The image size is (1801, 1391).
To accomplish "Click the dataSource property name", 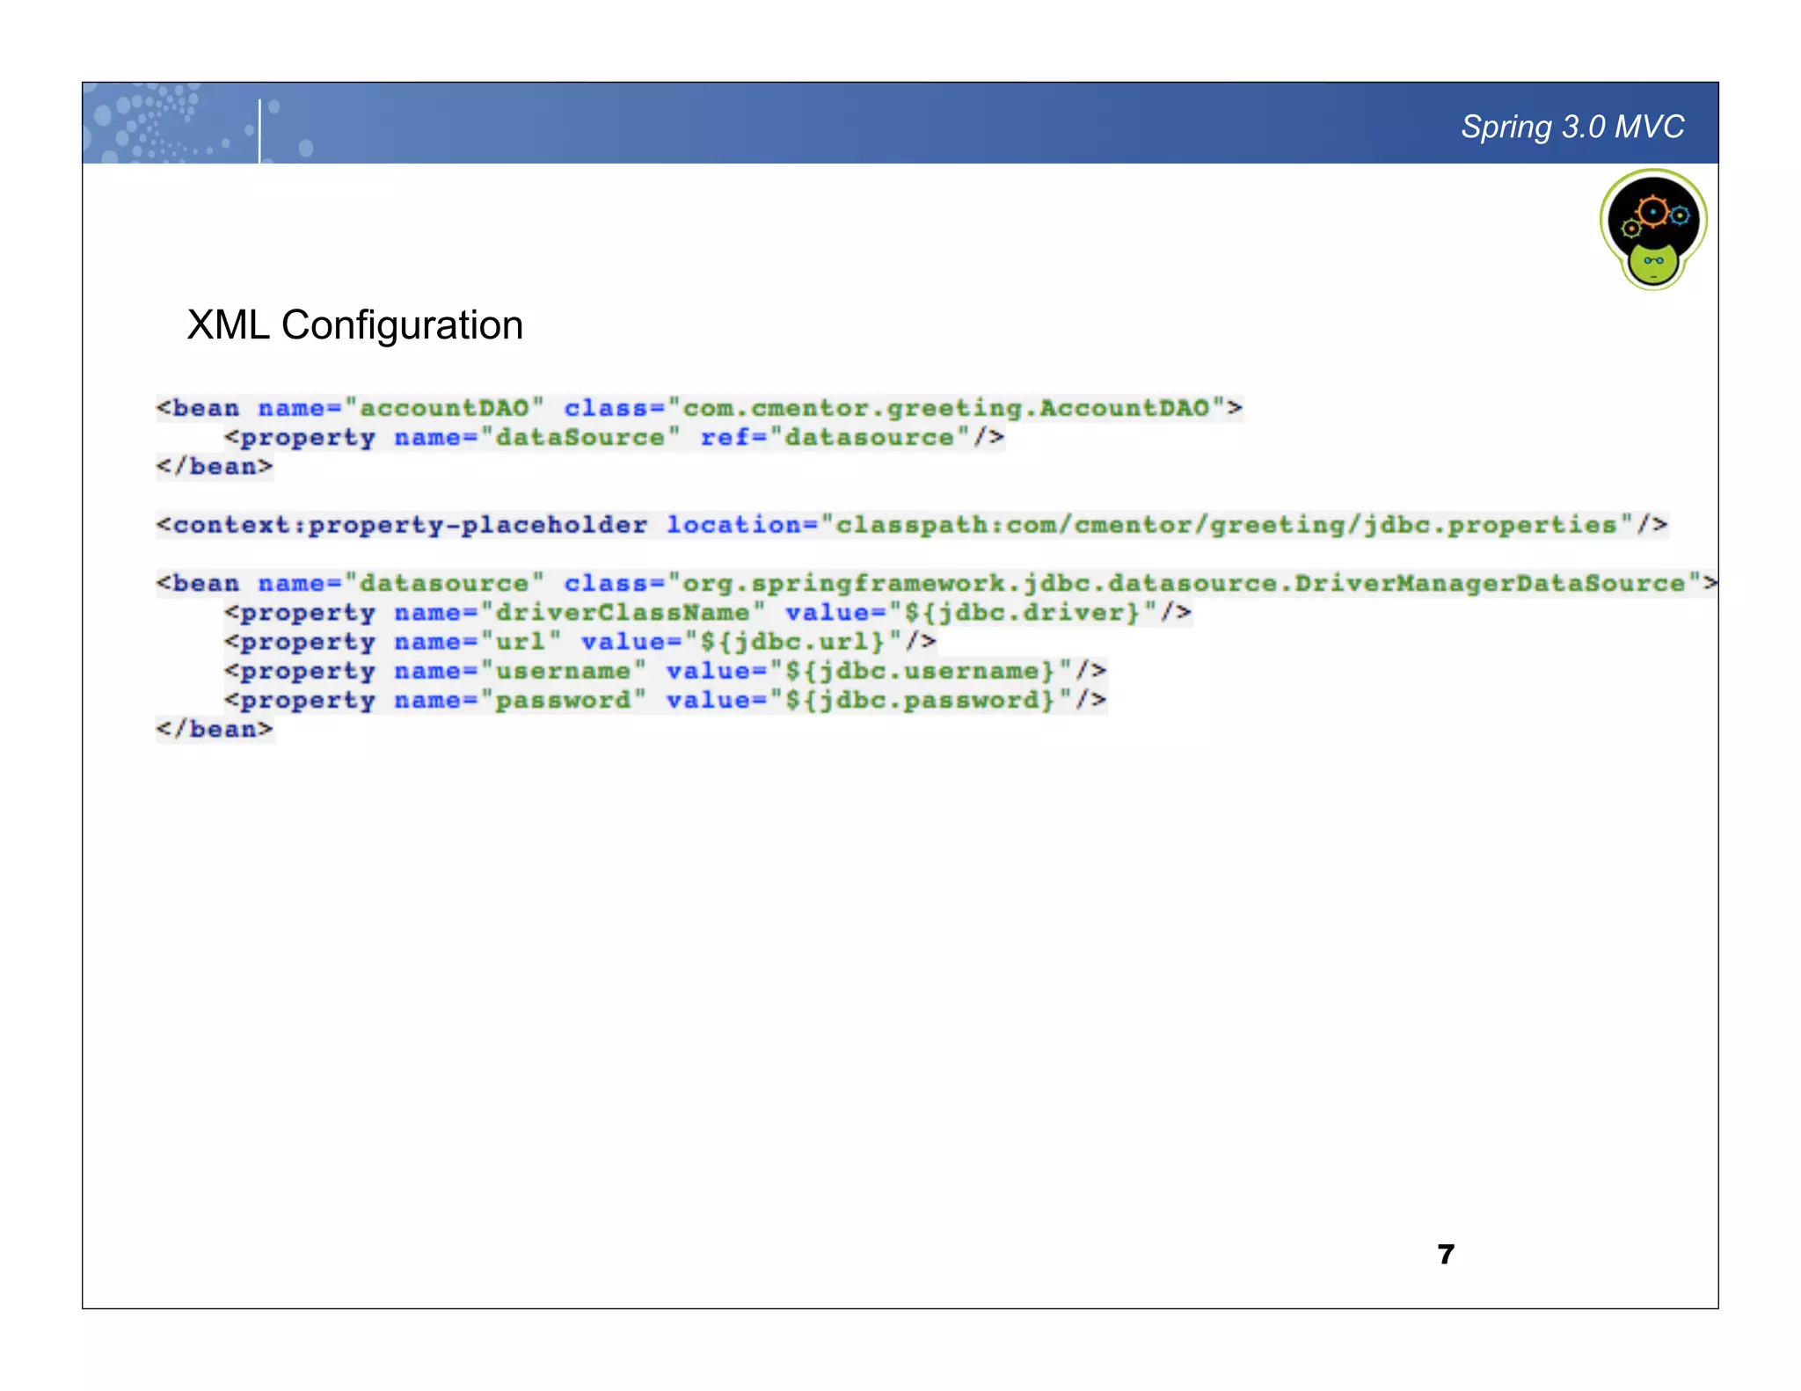I will point(580,438).
